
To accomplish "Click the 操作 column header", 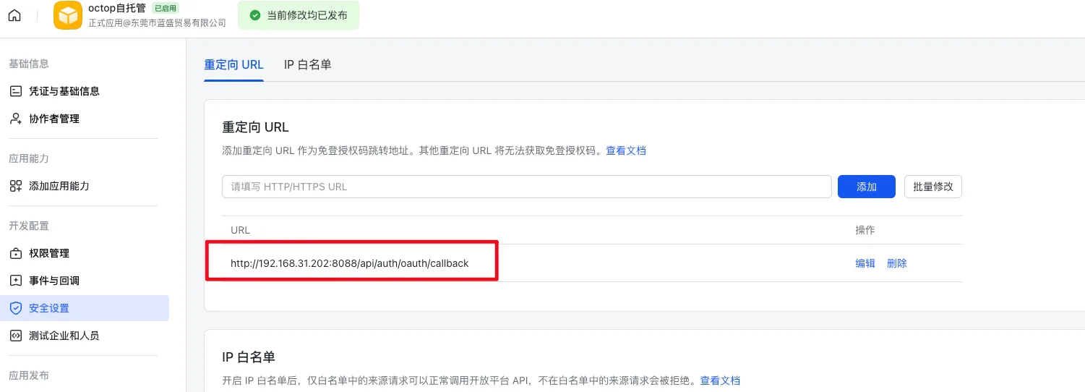I will tap(865, 230).
